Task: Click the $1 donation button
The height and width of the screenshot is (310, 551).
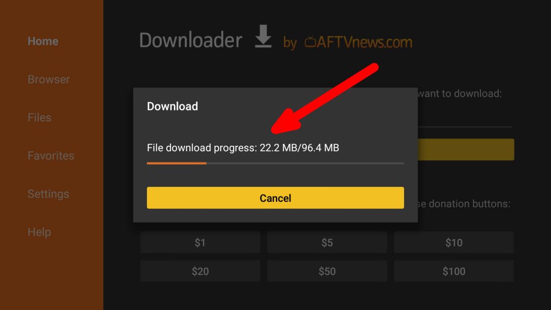Action: point(200,243)
